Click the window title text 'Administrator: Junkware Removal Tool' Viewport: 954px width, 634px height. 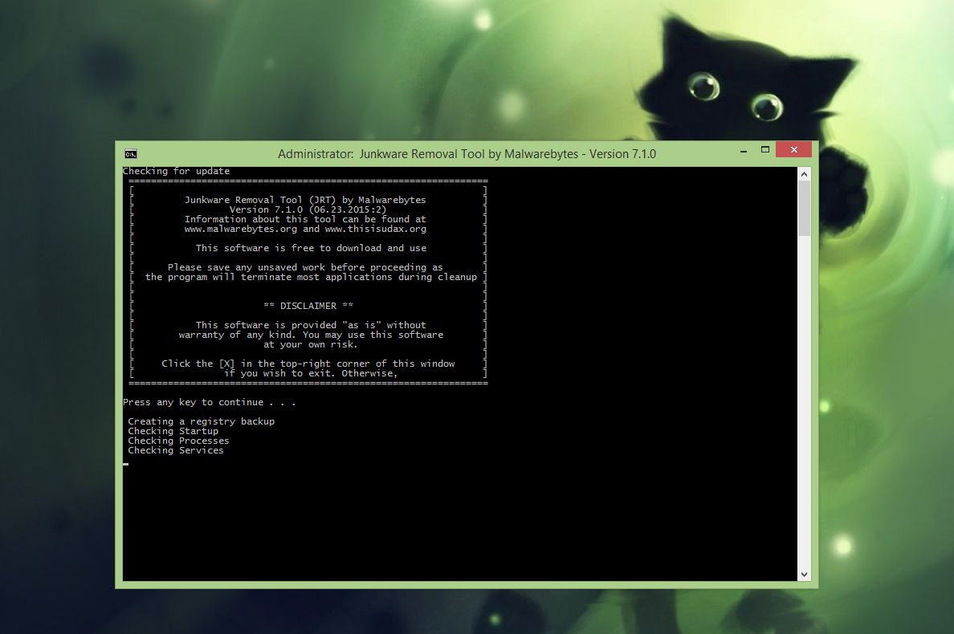coord(381,154)
